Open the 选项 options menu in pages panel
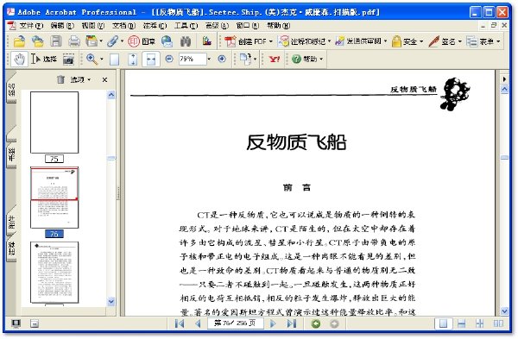This screenshot has width=518, height=339. 80,79
